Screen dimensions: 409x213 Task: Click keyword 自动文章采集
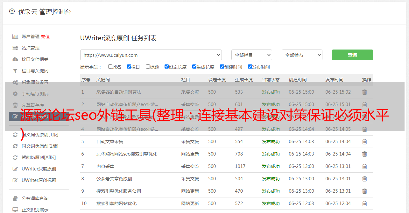pyautogui.click(x=110, y=142)
